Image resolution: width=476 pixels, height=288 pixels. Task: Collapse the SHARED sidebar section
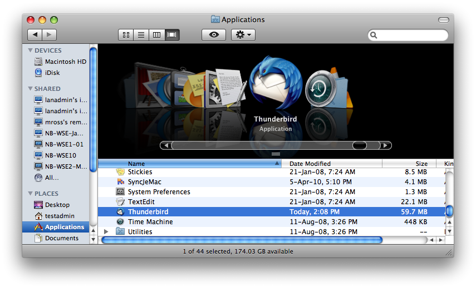coord(30,89)
